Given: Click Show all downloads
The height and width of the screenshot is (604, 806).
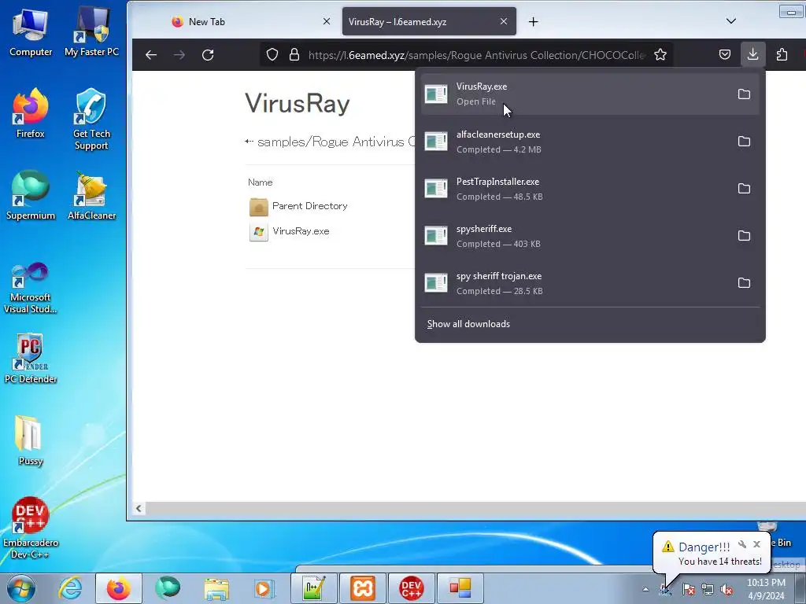Looking at the screenshot, I should tap(468, 324).
